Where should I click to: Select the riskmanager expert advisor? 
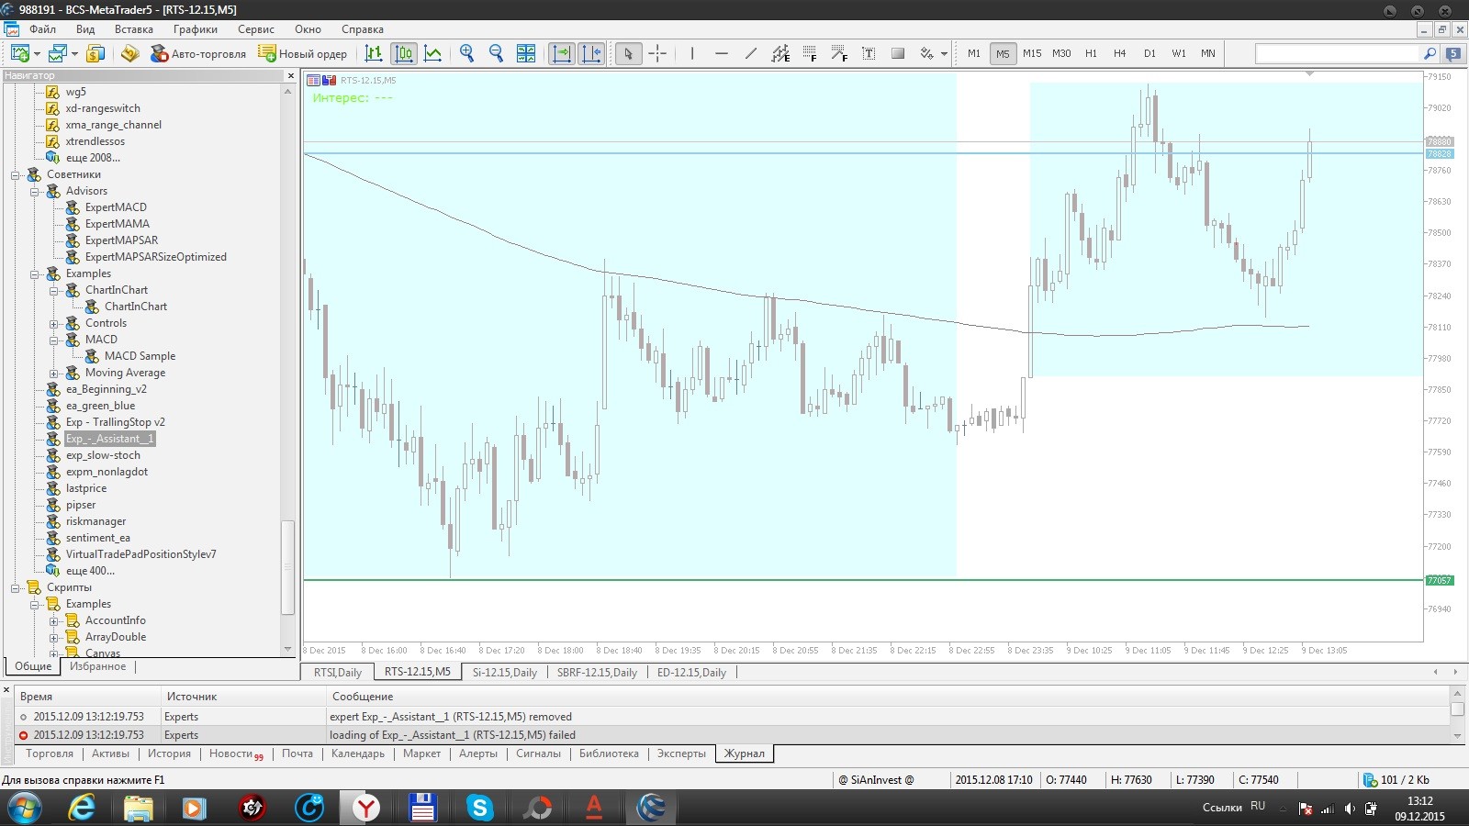pos(95,521)
